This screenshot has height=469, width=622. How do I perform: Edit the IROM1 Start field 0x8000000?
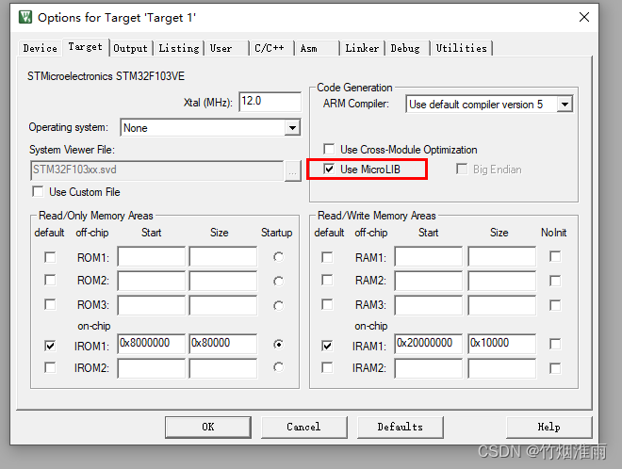click(151, 344)
